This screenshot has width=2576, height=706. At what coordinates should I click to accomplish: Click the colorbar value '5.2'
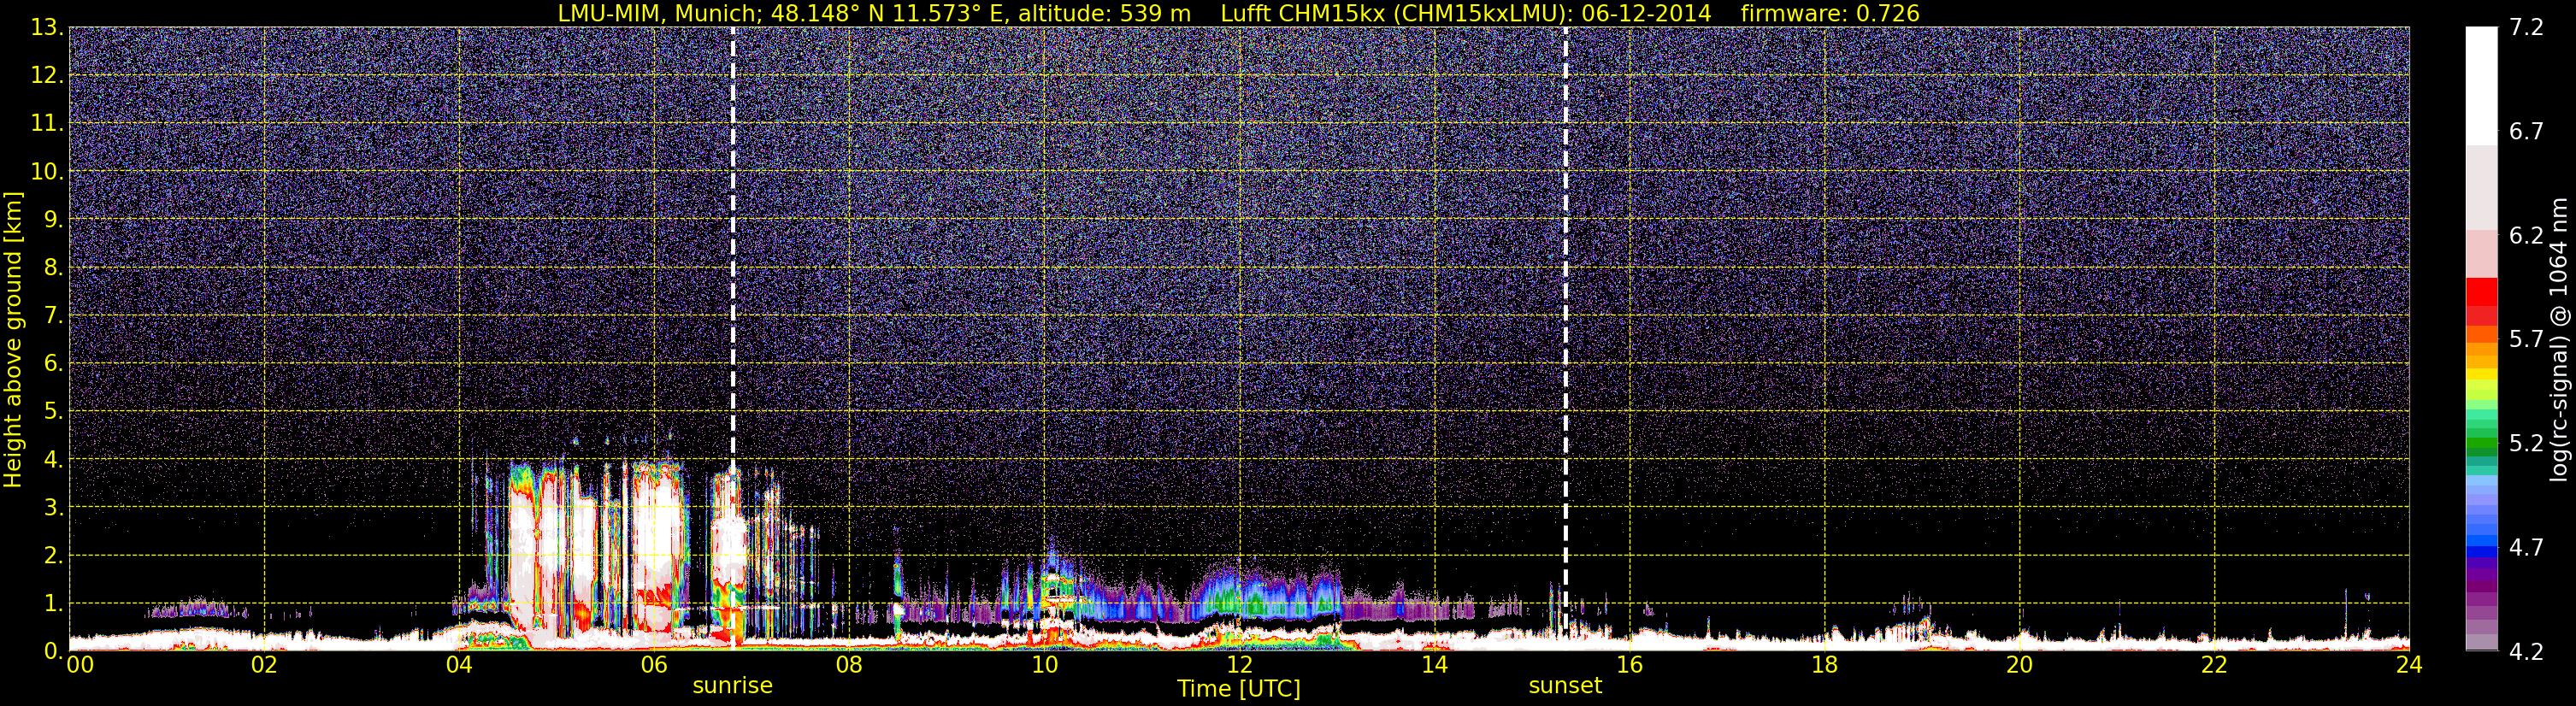[2526, 444]
